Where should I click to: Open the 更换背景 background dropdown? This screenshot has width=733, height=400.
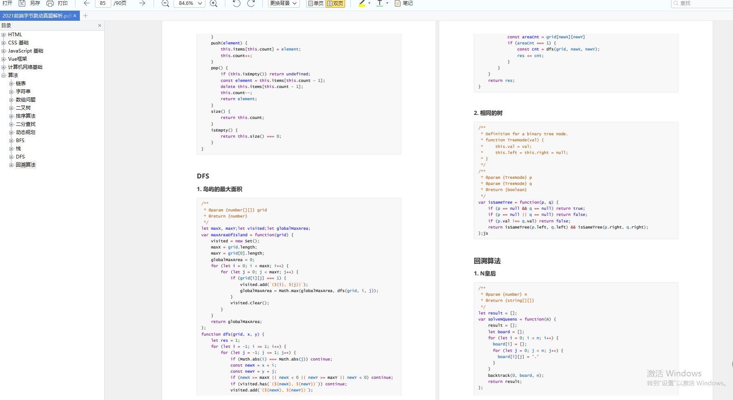[x=284, y=3]
